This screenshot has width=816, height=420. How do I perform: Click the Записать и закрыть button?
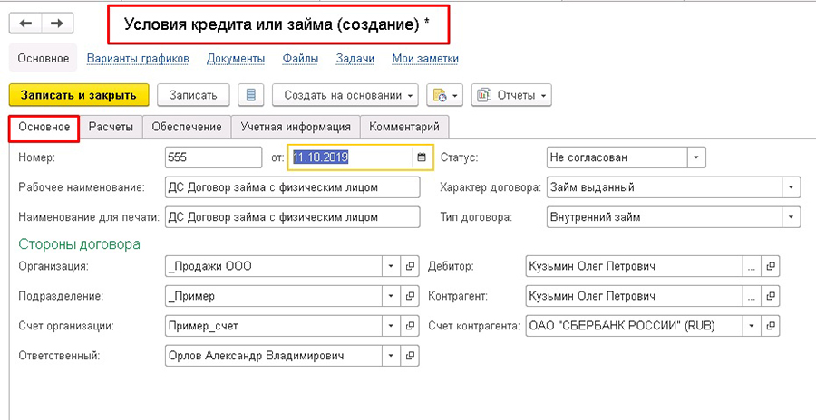(79, 96)
